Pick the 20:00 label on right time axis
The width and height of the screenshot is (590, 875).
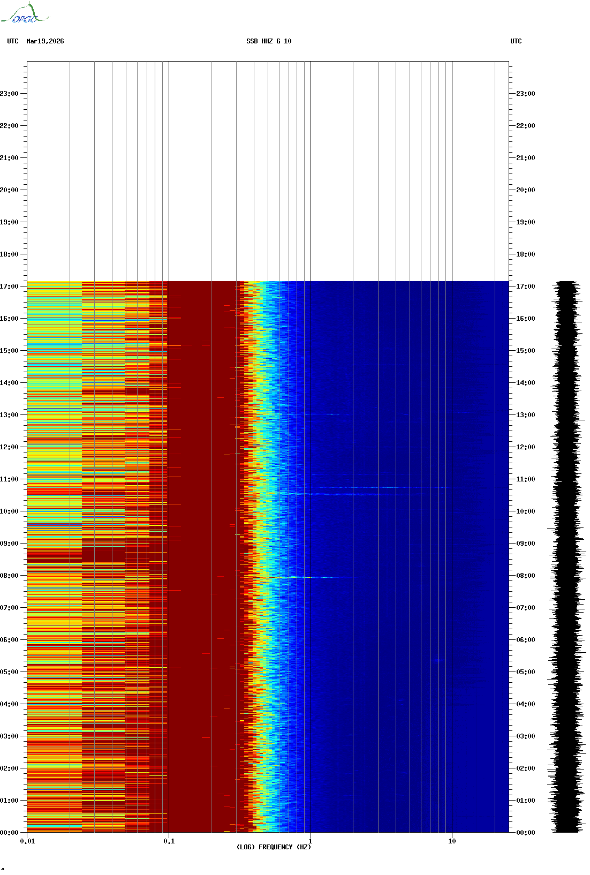525,190
